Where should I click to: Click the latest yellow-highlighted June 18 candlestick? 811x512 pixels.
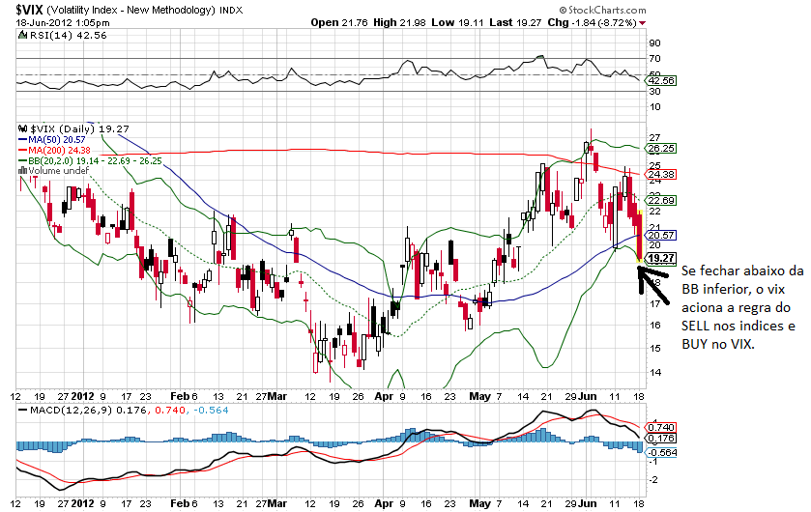[x=640, y=237]
